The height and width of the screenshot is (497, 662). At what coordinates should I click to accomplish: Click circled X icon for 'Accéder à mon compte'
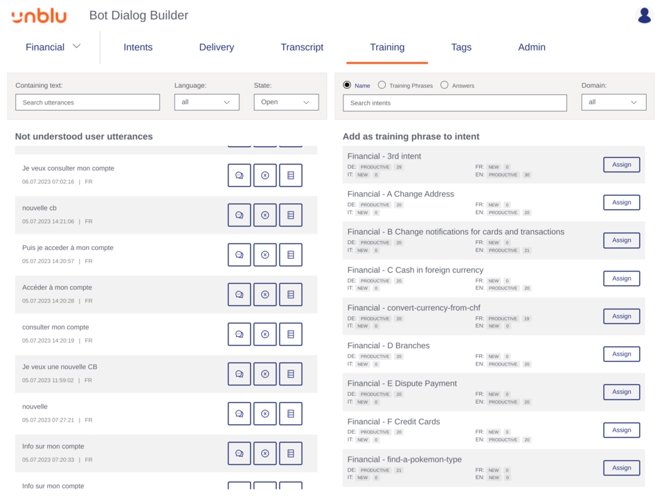click(x=265, y=295)
